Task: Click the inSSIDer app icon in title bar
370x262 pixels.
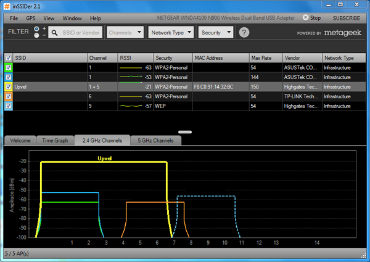Action: pos(6,6)
